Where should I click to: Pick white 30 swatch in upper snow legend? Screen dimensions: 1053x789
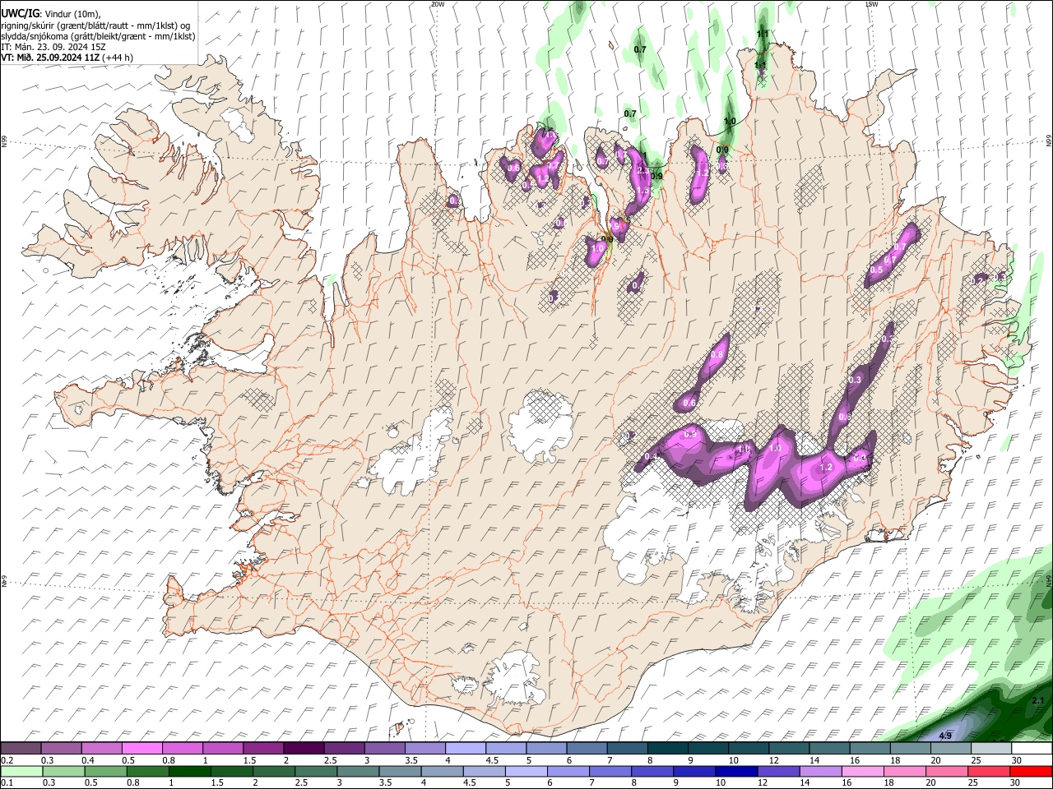pyautogui.click(x=1032, y=749)
